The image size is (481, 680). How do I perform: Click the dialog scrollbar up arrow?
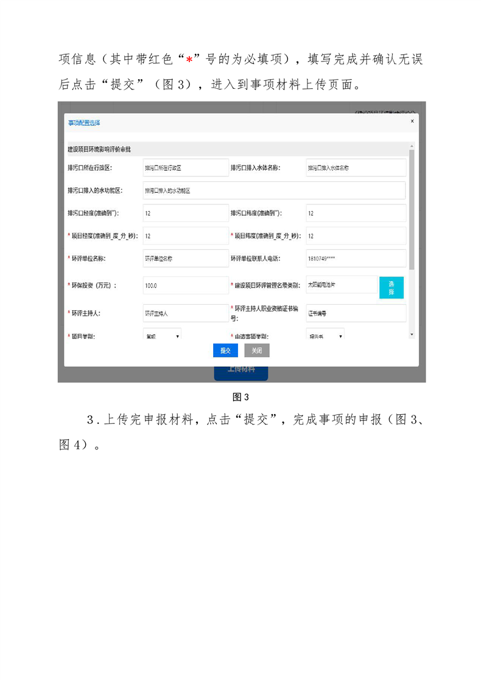click(x=412, y=146)
